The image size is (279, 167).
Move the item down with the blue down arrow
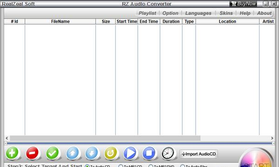pyautogui.click(x=92, y=153)
